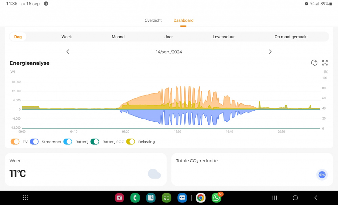Click the cloud weather icon

[x=154, y=174]
